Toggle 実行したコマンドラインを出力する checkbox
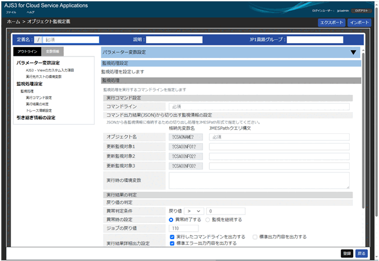Screen dimensions: 379x261 tap(173, 236)
